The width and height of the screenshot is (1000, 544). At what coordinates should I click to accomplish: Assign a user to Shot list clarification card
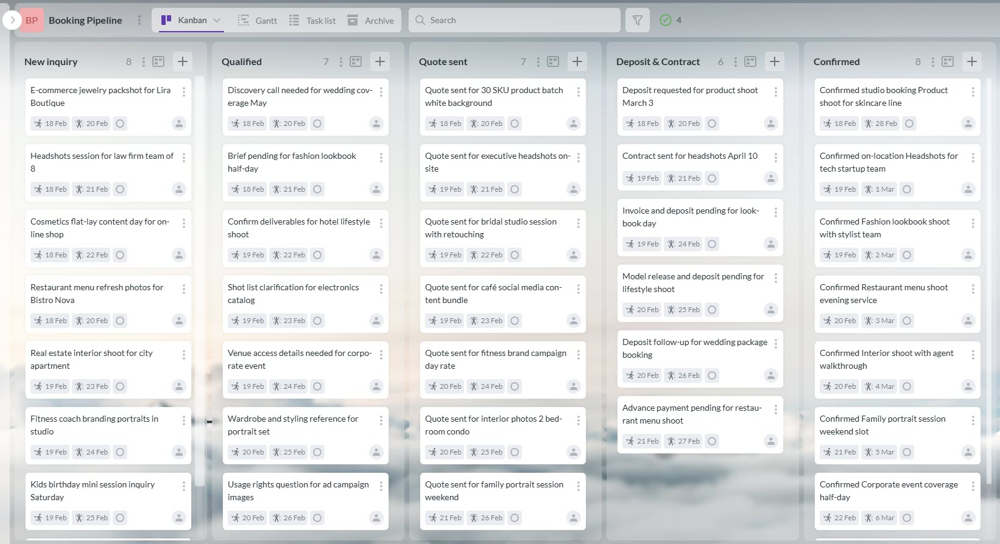pos(376,321)
